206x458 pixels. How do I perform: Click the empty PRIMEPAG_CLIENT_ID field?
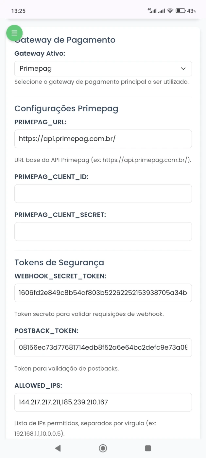click(x=103, y=193)
